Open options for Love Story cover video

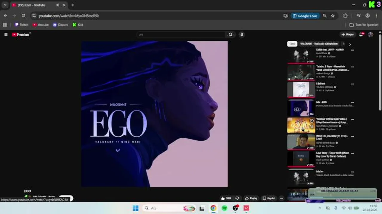pyautogui.click(x=352, y=153)
